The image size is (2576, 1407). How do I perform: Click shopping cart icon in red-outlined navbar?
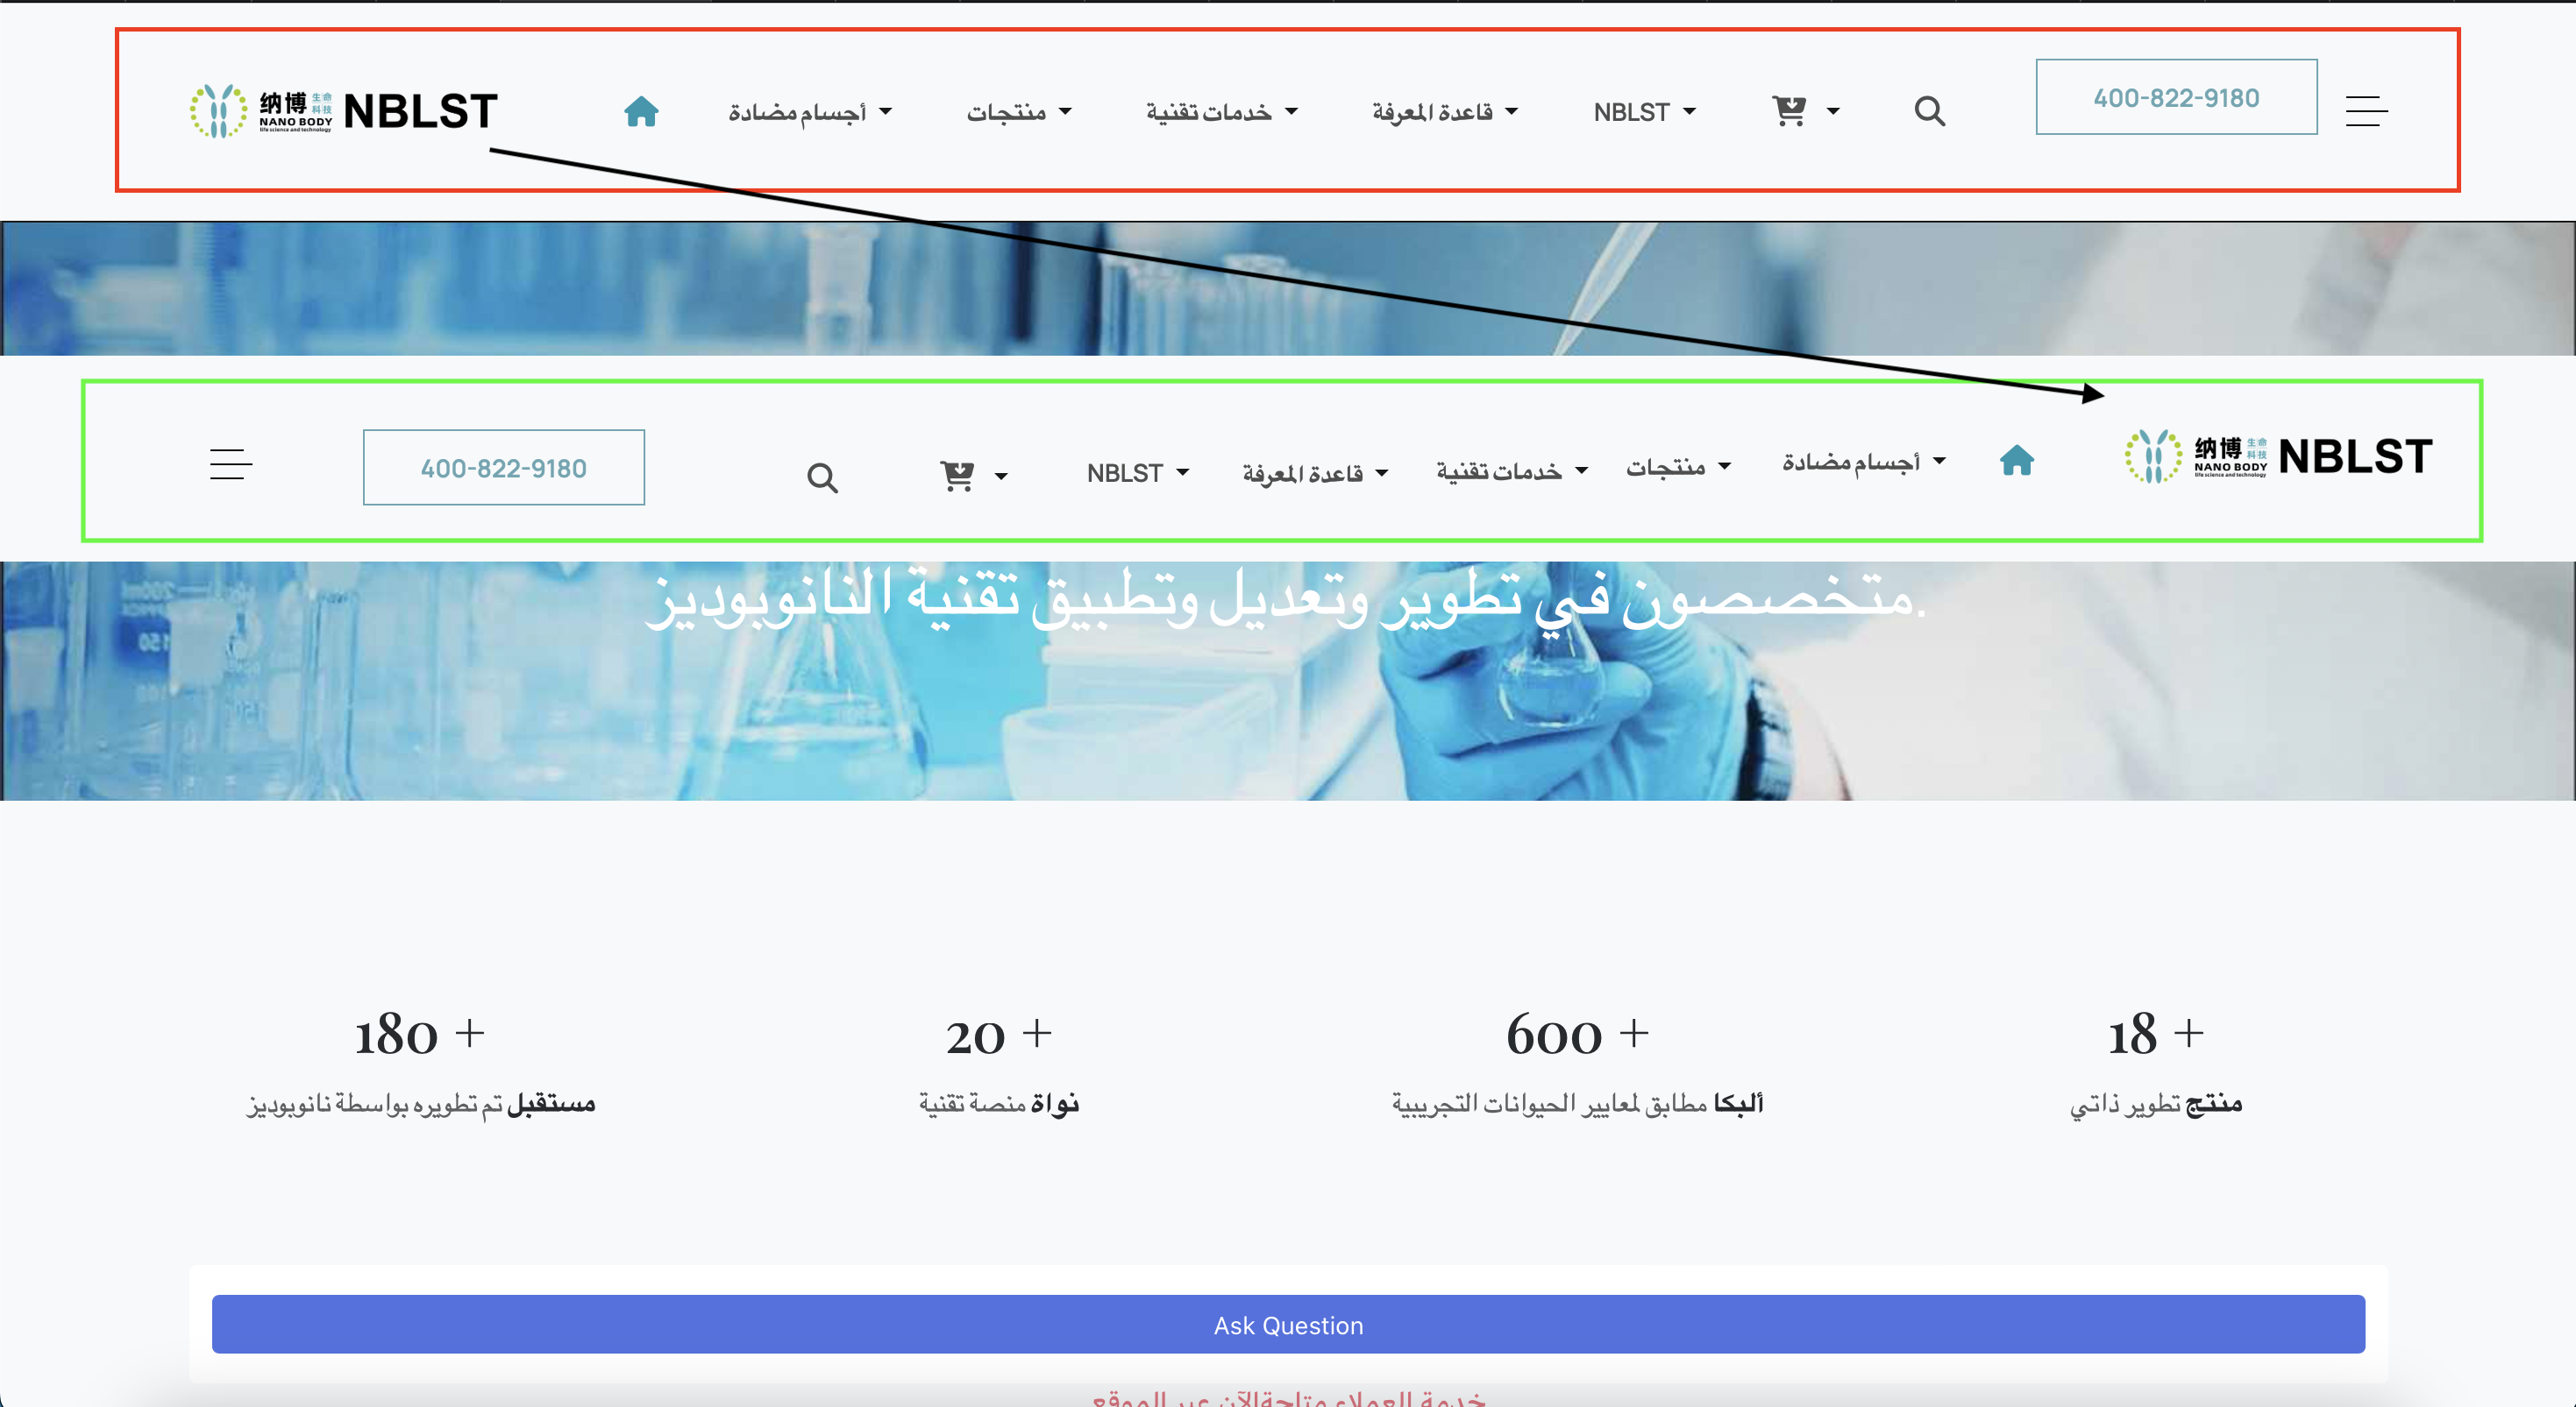(1788, 110)
